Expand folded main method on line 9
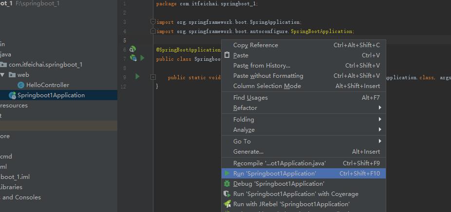 153,77
